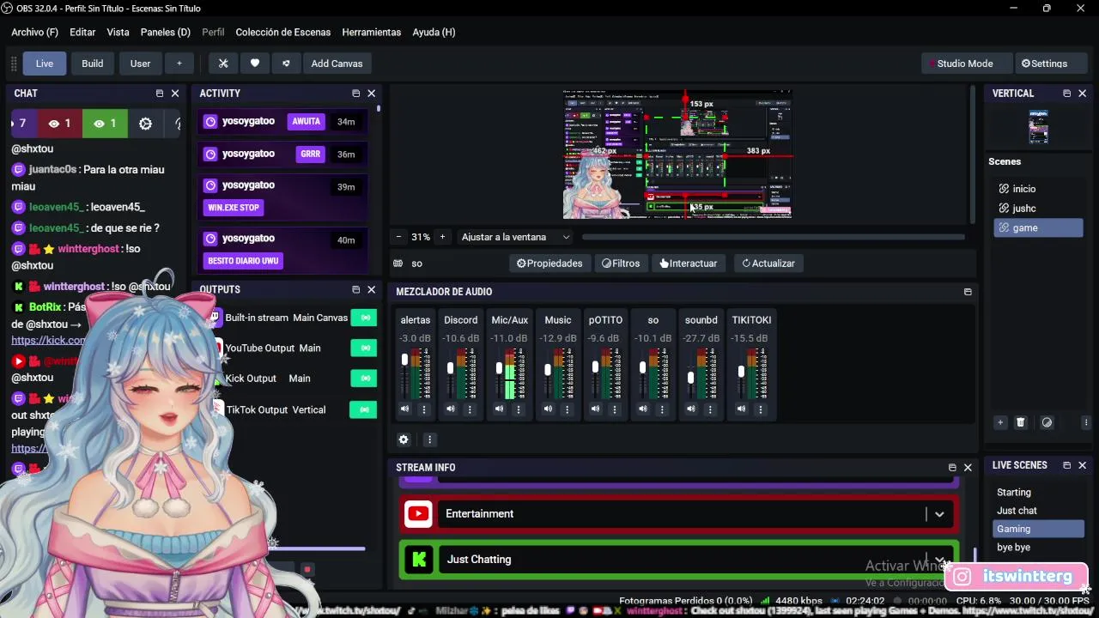
Task: Open the Vista menu
Action: tap(118, 32)
